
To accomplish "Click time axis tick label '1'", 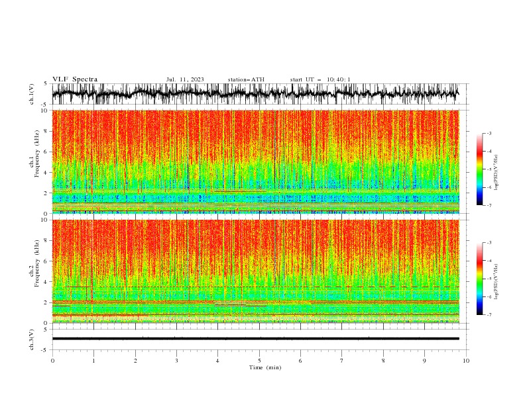I will 93,361.
